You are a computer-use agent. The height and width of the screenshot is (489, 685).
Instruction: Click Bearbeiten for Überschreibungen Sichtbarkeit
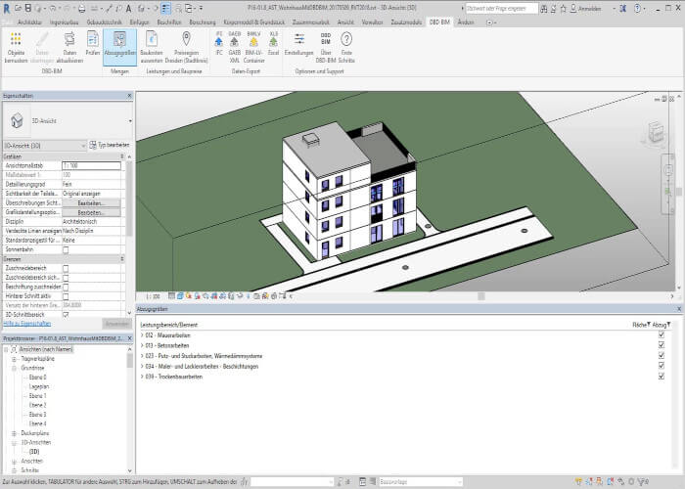pos(91,203)
